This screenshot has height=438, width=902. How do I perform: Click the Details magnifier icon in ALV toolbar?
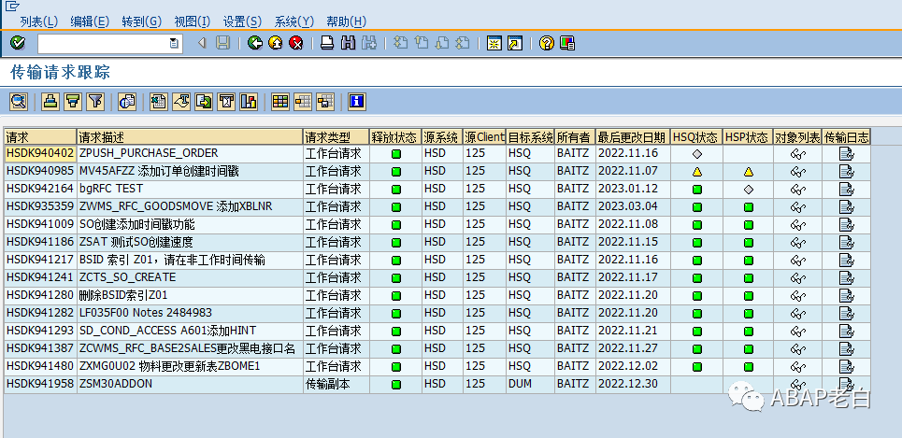coord(19,102)
